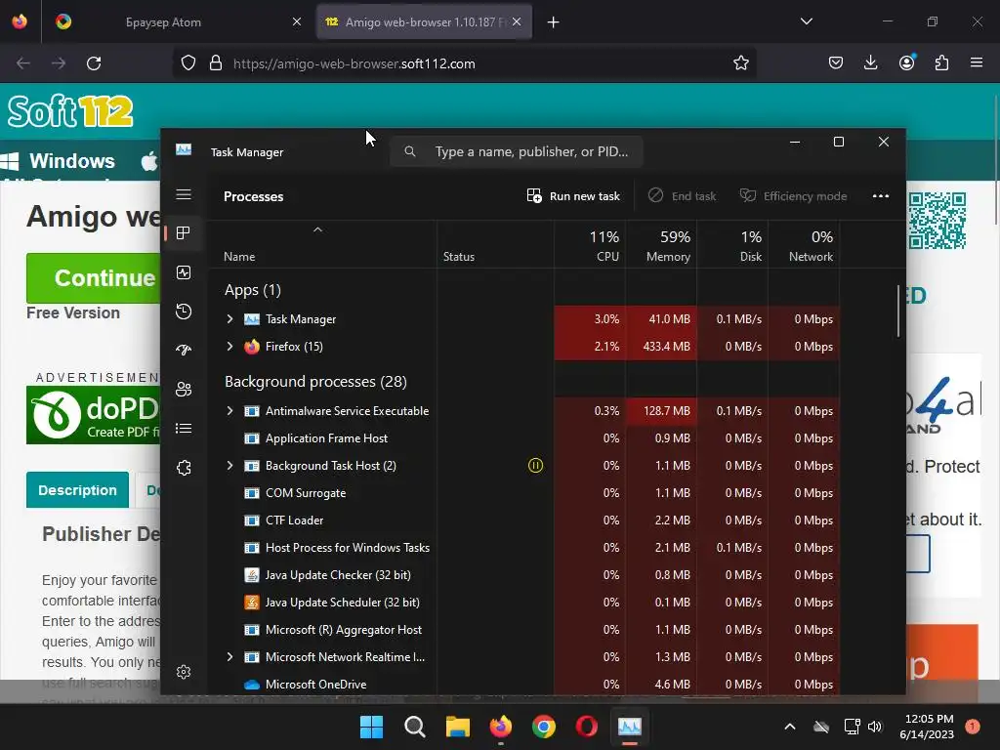Open Services puzzle icon in Task Manager sidebar
The height and width of the screenshot is (750, 1000).
point(184,468)
